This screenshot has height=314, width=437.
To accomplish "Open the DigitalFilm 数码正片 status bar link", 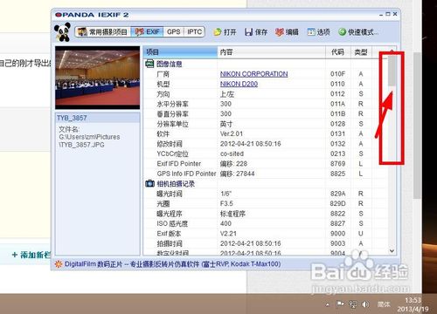I will point(172,264).
